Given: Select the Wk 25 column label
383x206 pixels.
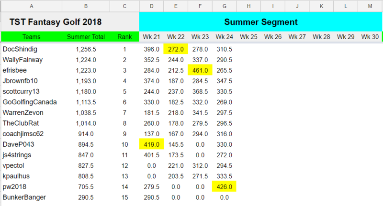Looking at the screenshot, I should (x=248, y=37).
